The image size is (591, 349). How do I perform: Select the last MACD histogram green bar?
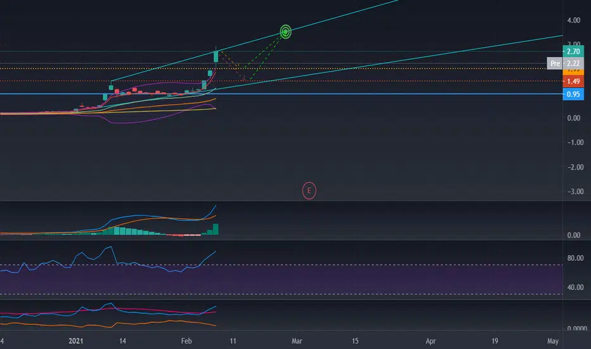(x=216, y=230)
